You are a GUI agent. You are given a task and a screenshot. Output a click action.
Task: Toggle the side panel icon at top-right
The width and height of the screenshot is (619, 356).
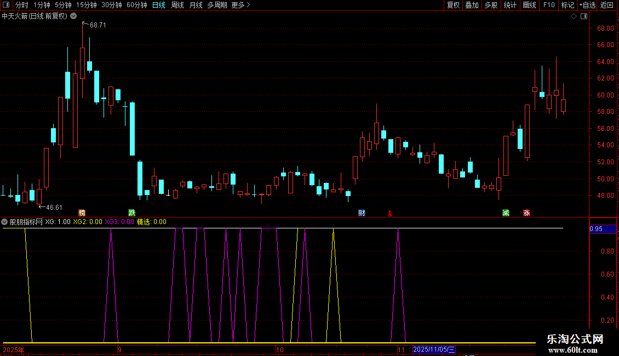point(584,16)
